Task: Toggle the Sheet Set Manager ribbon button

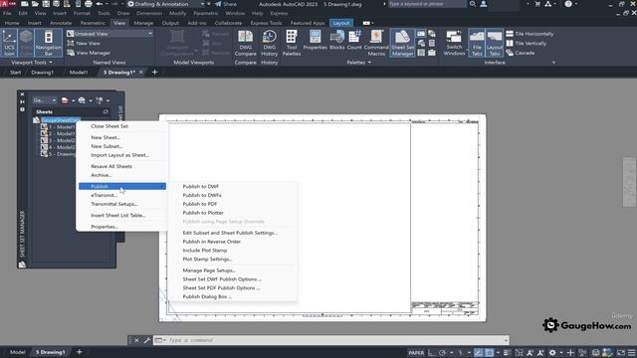Action: tap(402, 43)
